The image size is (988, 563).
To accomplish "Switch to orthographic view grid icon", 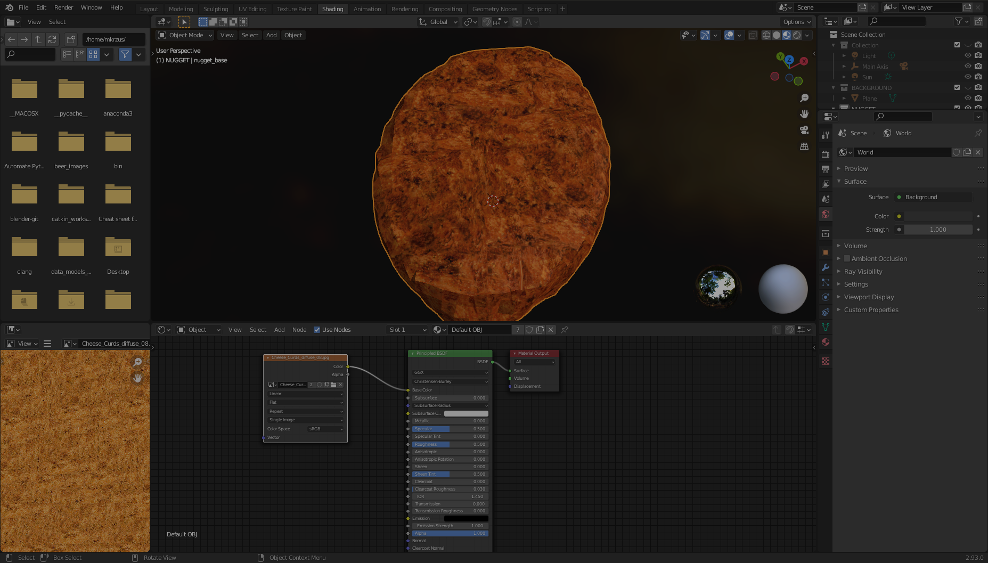I will pos(804,146).
